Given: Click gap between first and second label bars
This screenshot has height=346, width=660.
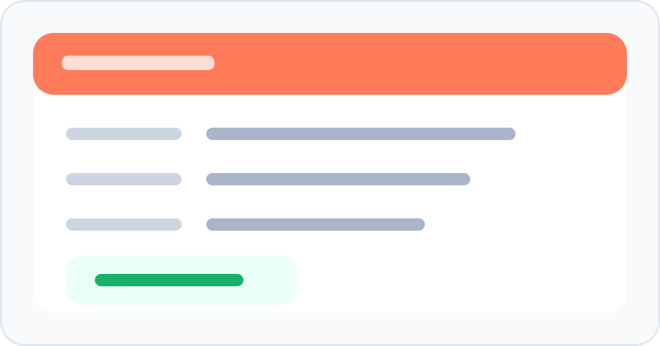Looking at the screenshot, I should [x=124, y=157].
